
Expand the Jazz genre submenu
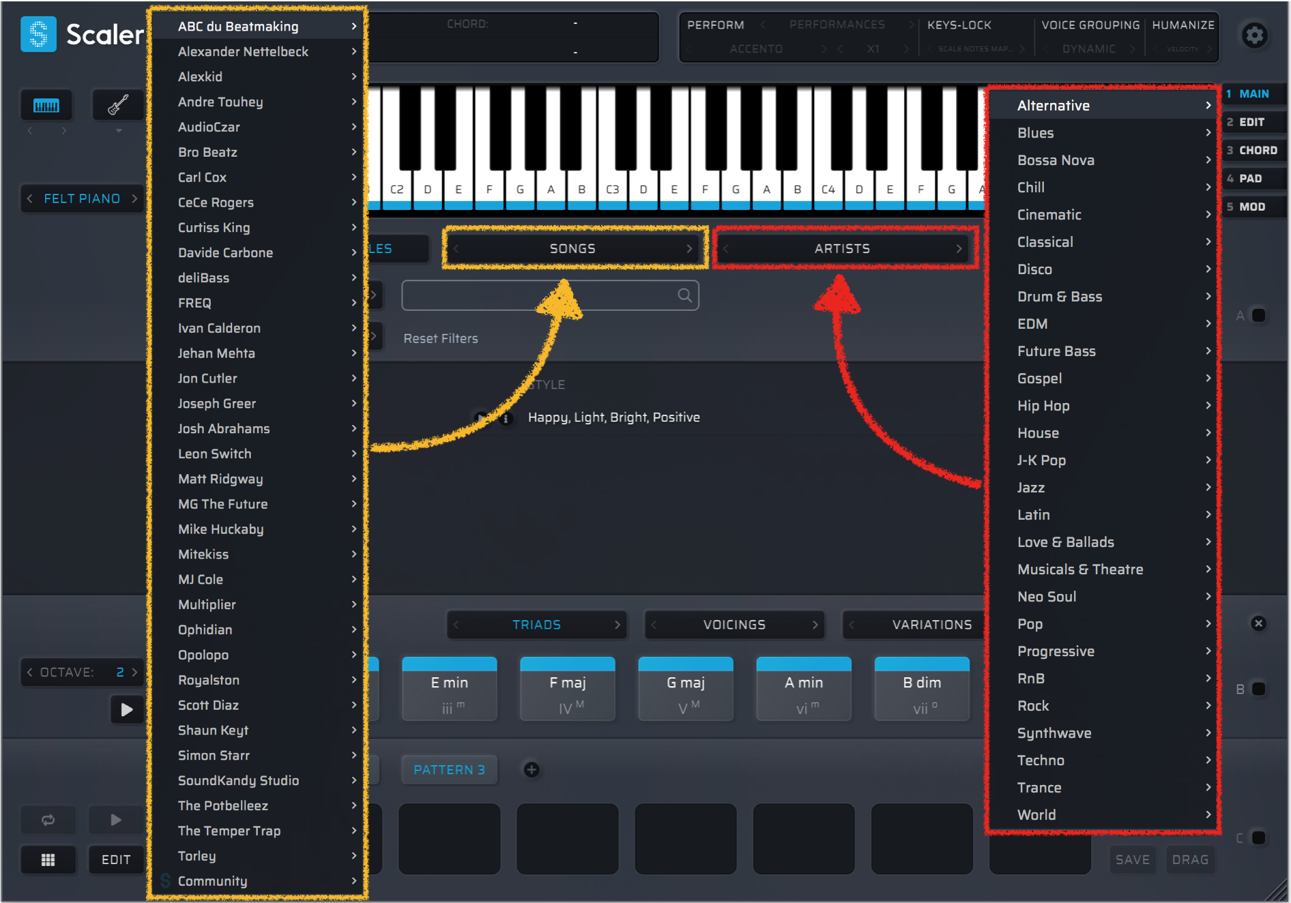[1103, 488]
